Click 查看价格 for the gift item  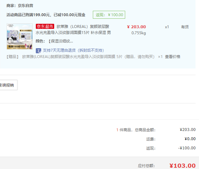click(172, 57)
